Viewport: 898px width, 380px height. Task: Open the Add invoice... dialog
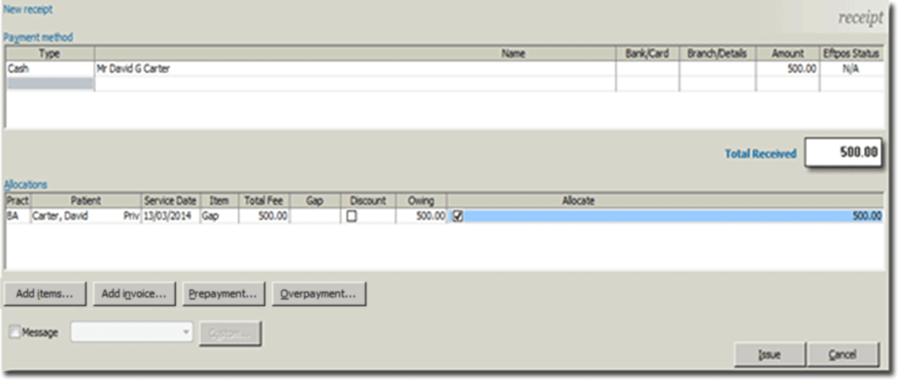click(134, 294)
